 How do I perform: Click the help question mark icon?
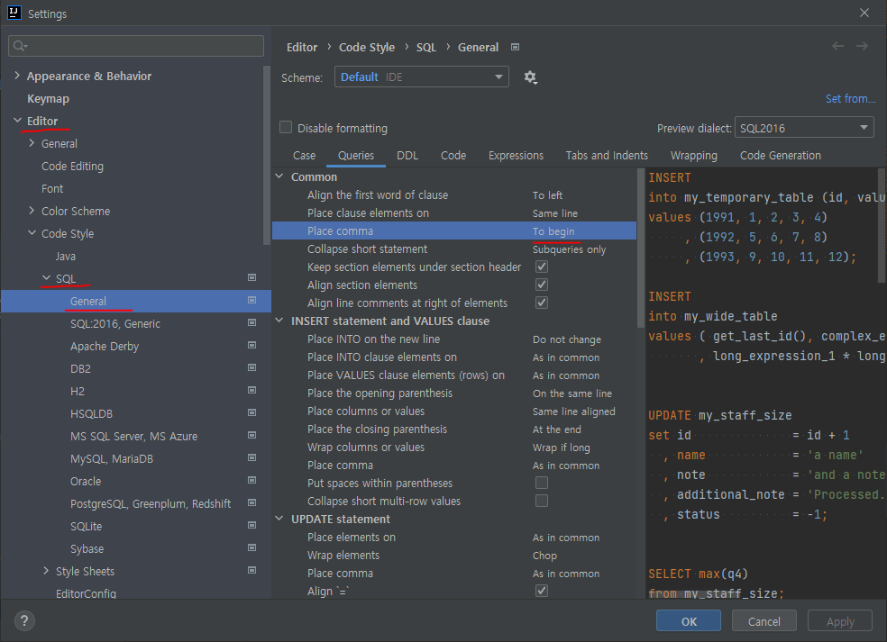pos(23,621)
